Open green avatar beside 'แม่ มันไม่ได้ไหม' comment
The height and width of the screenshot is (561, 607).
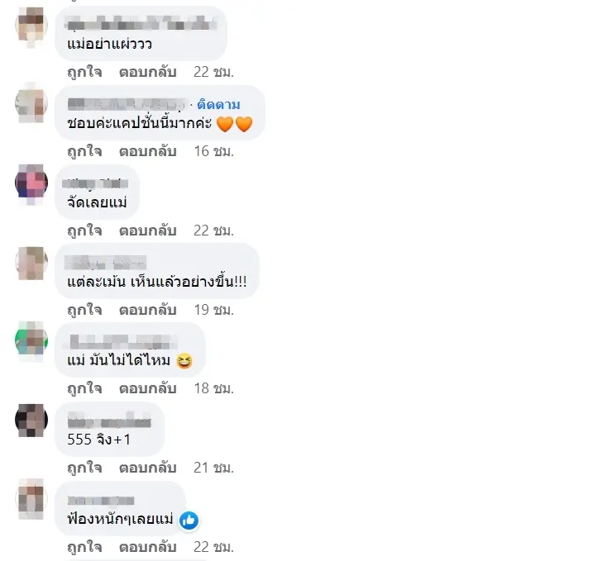tap(31, 340)
